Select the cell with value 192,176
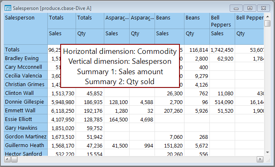 pyautogui.click(x=93, y=111)
